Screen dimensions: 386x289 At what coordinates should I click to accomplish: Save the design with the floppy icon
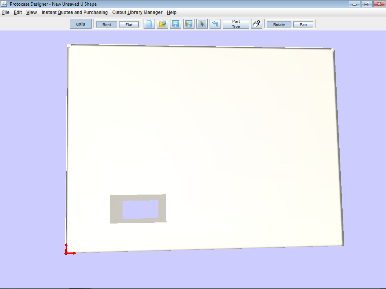point(176,24)
